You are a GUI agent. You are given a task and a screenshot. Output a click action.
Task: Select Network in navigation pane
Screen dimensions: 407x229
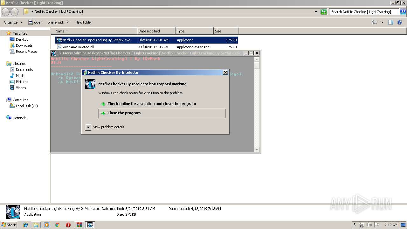coord(19,118)
